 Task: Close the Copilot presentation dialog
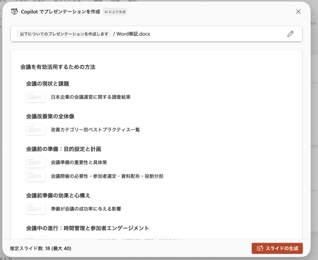298,11
